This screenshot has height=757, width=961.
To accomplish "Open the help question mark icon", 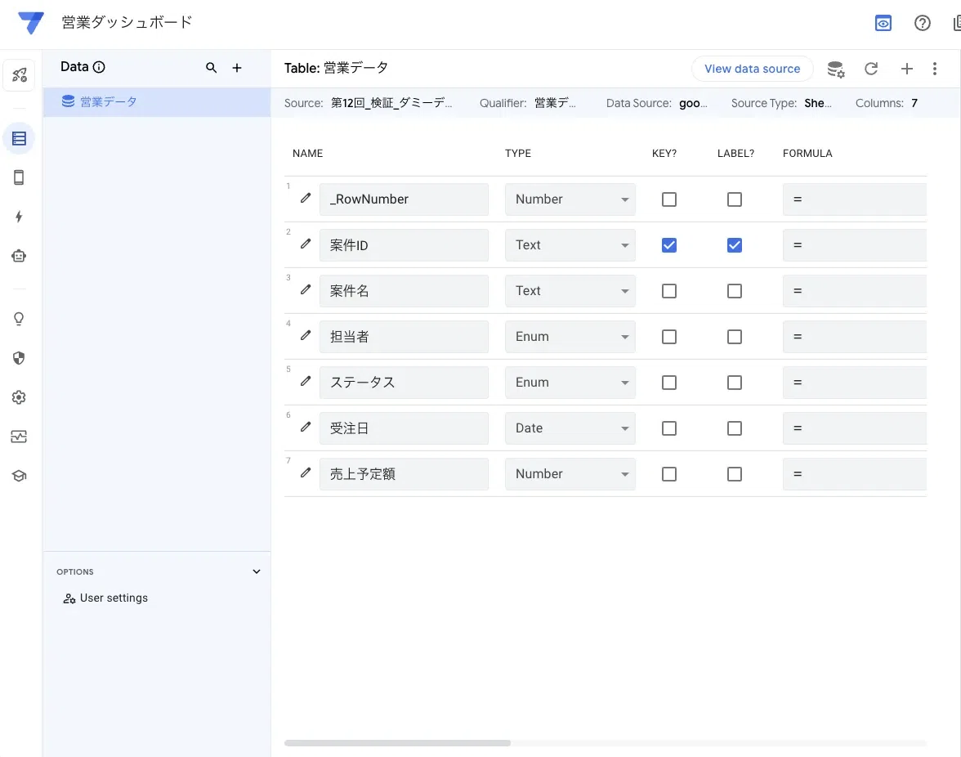I will click(922, 23).
